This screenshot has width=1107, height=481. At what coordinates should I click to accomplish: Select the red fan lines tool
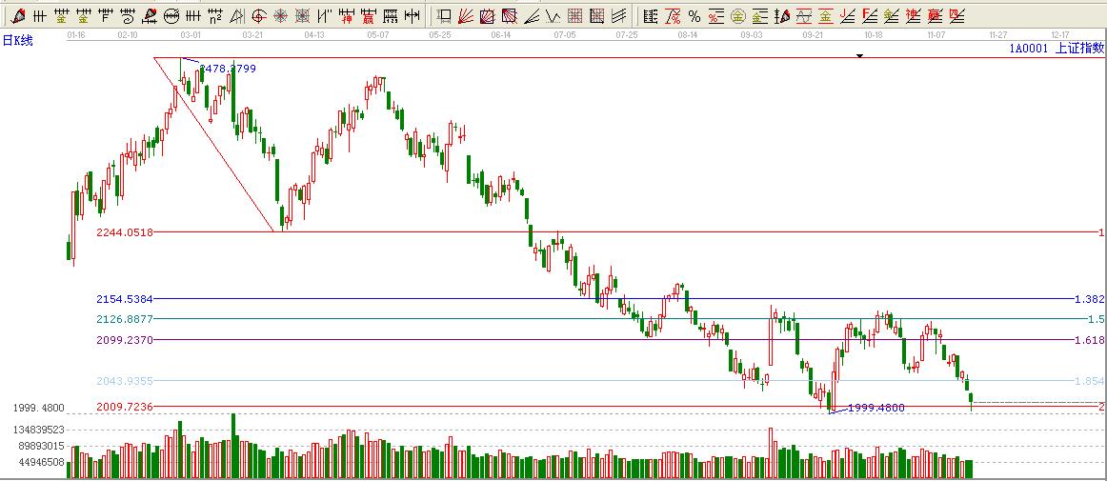click(467, 16)
